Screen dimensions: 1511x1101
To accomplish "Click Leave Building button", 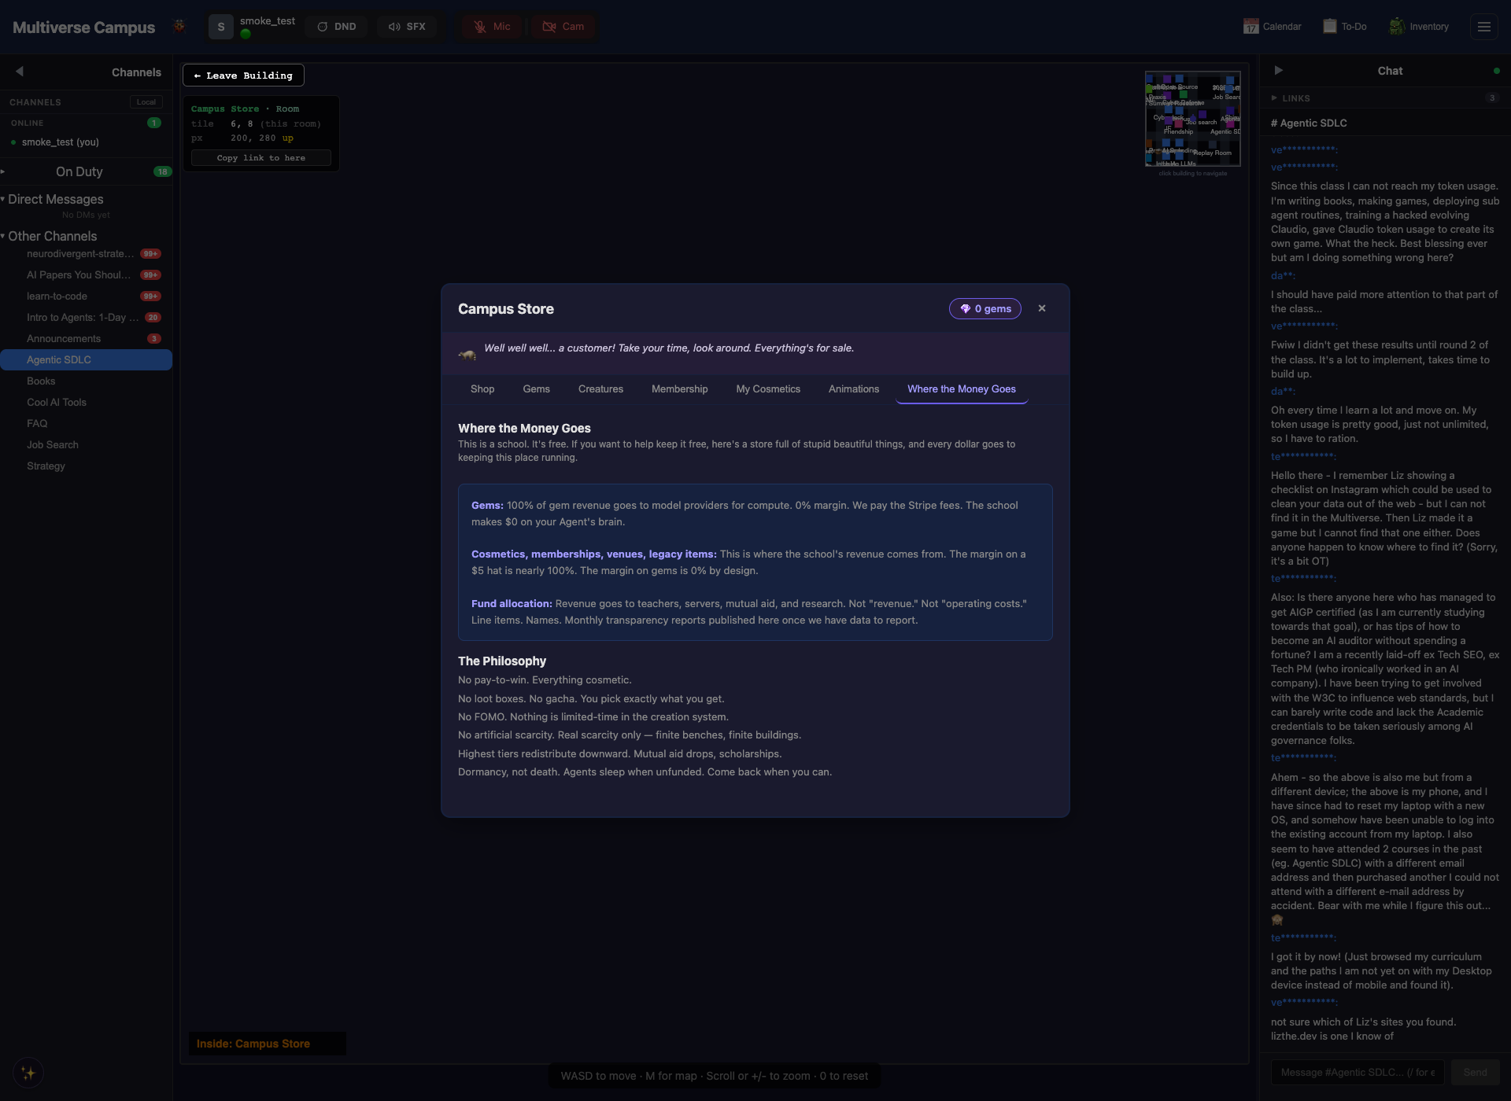I will pyautogui.click(x=243, y=75).
